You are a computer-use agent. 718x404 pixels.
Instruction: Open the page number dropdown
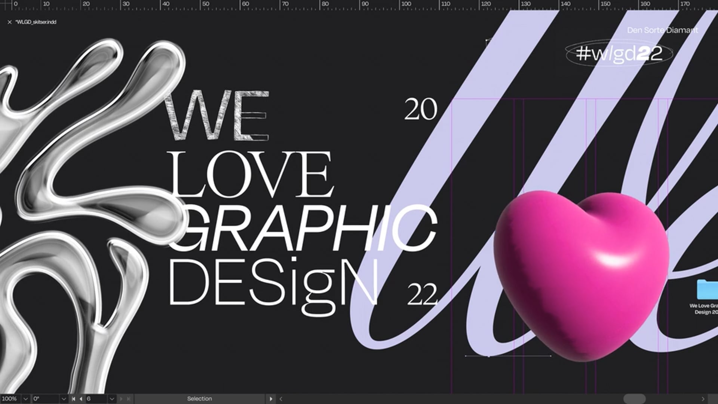pyautogui.click(x=111, y=399)
